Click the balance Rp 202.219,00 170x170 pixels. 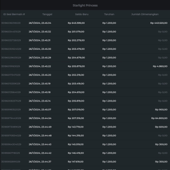coord(76,75)
